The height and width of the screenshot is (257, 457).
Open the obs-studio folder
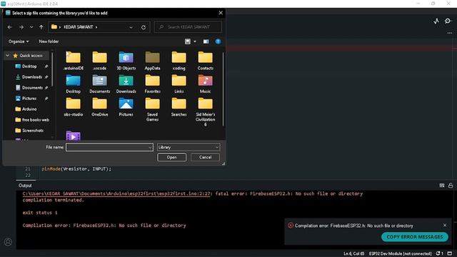click(x=73, y=107)
